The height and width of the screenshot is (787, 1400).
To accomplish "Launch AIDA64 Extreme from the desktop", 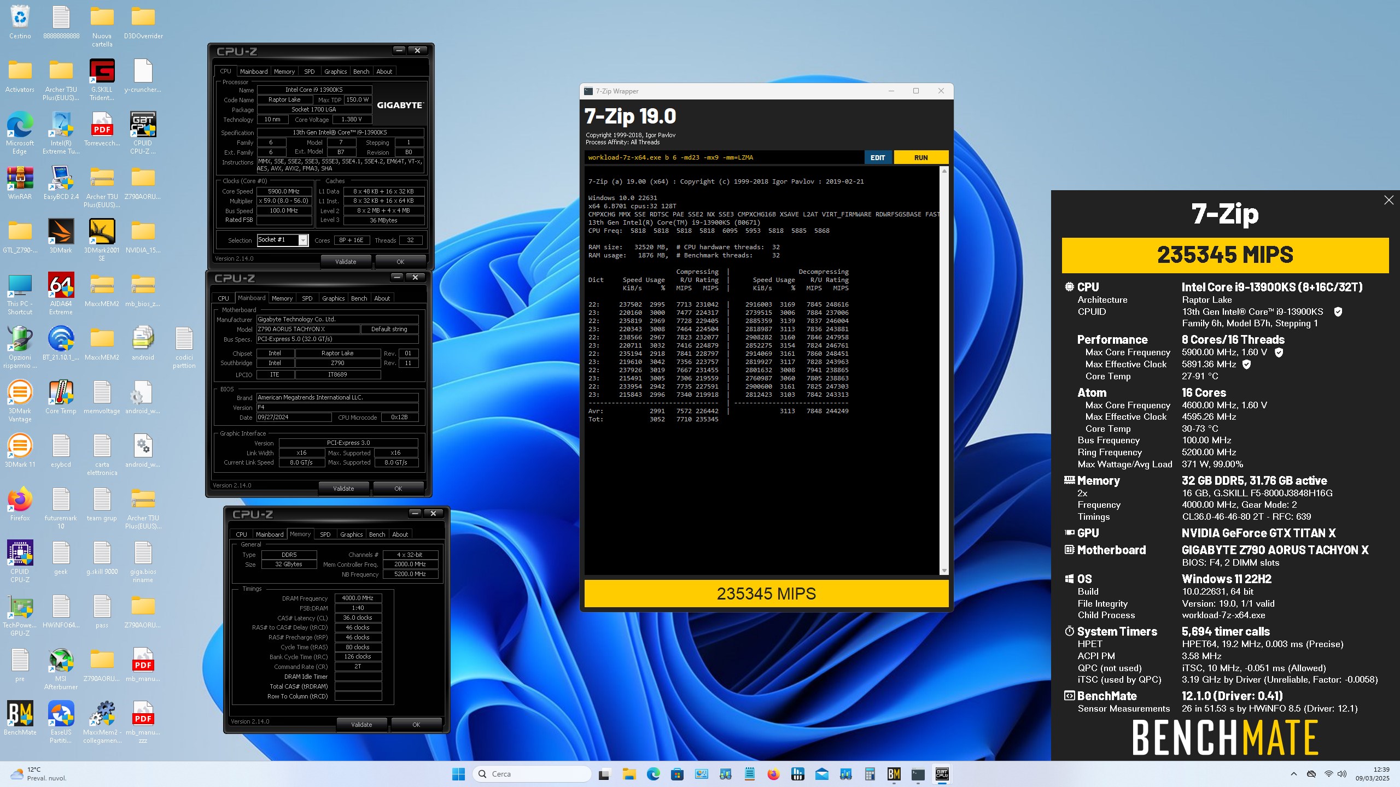I will point(61,294).
